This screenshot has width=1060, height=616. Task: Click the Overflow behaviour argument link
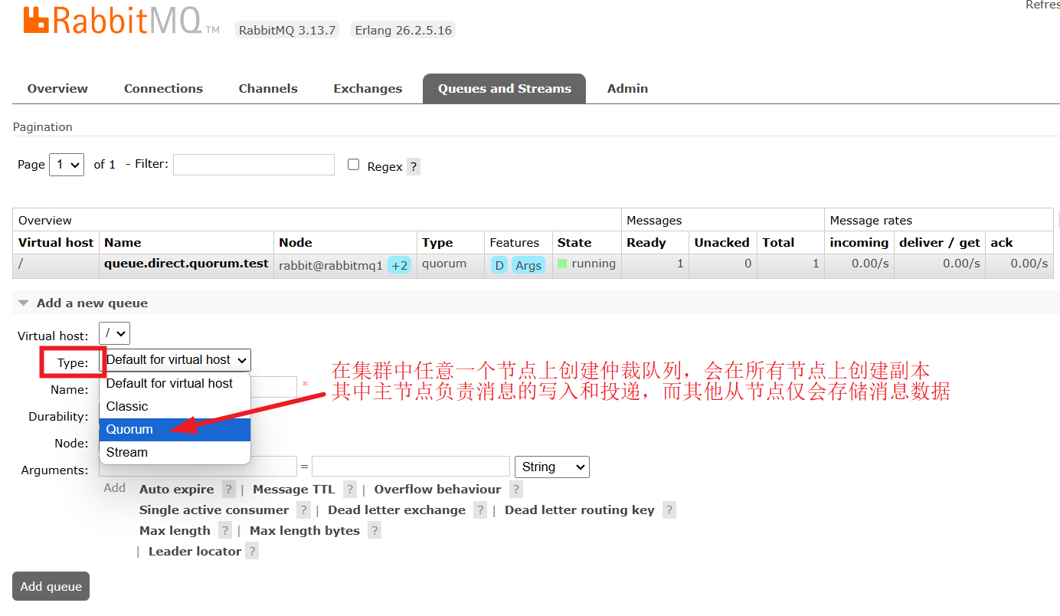(437, 489)
